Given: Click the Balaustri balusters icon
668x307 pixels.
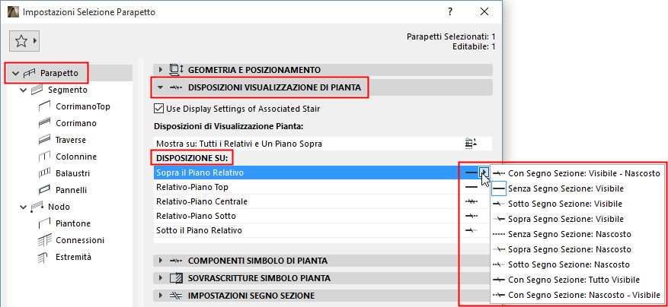Looking at the screenshot, I should coord(45,173).
